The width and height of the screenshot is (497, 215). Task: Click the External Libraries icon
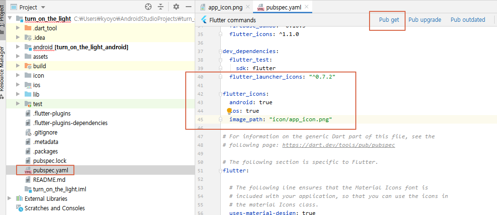19,199
